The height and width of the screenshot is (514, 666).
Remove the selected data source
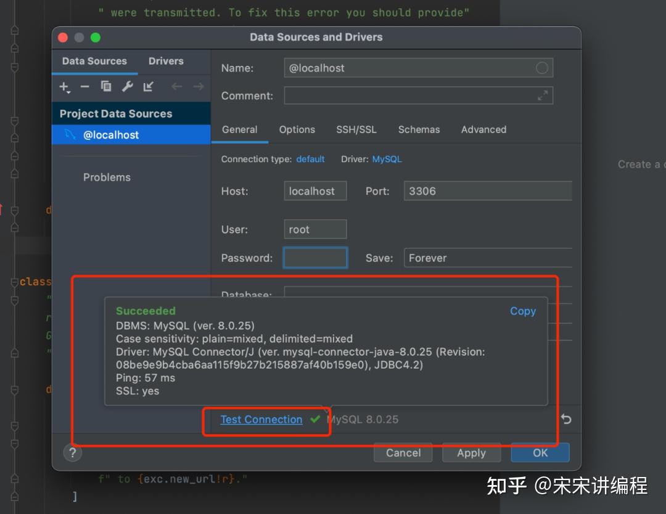85,87
